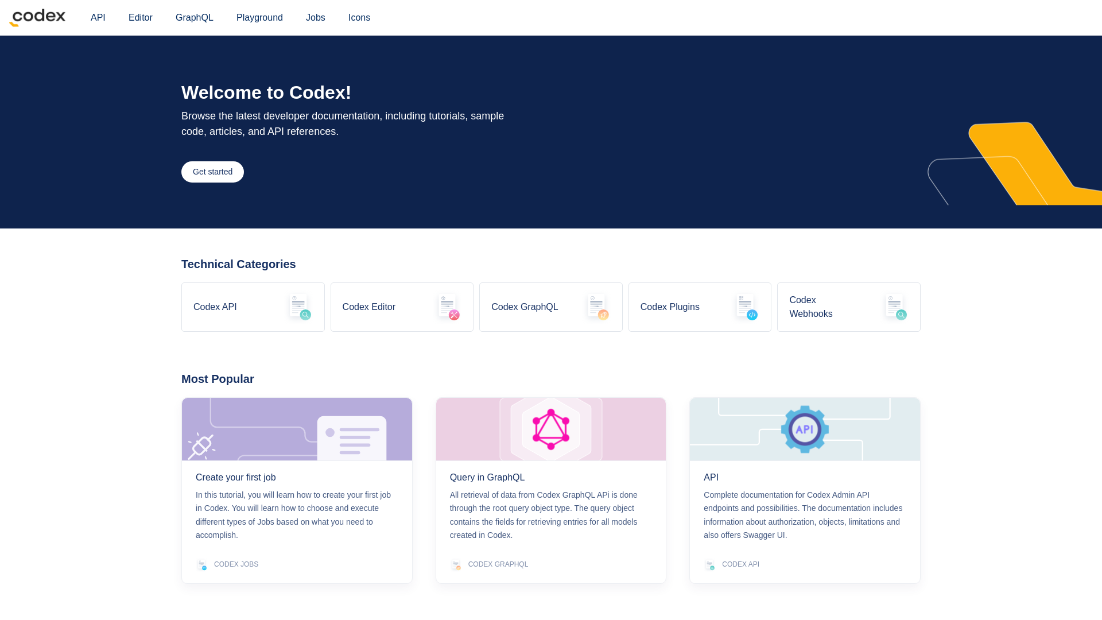Click the Welcome to Codex! heading
The height and width of the screenshot is (620, 1102).
[x=266, y=92]
